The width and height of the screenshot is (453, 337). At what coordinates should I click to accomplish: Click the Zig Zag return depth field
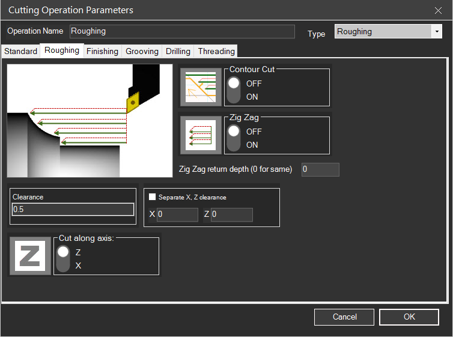tap(320, 169)
